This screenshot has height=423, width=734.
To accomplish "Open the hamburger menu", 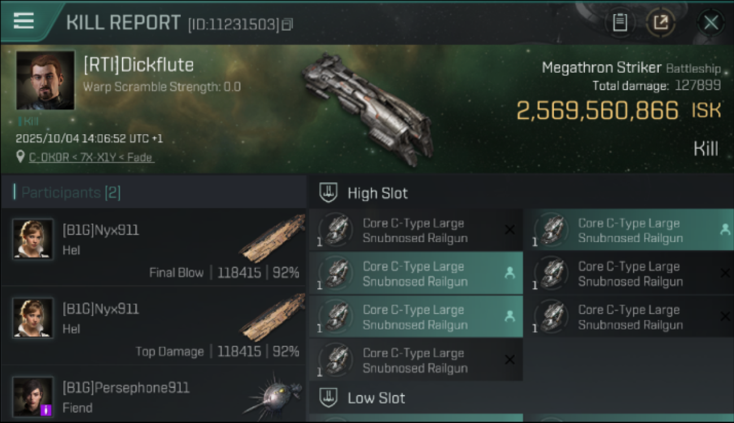I will pos(24,21).
